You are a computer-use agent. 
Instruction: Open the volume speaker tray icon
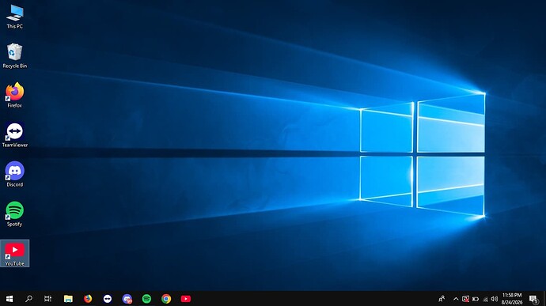(495, 299)
